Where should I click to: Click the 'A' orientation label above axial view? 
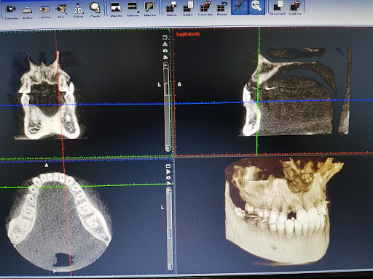[47, 166]
